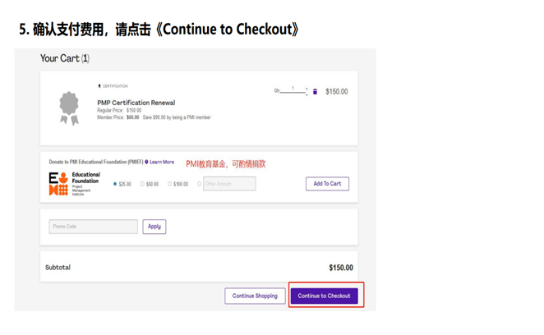Open the PMP Certification Renewal item title
This screenshot has height=335, width=544.
tap(136, 103)
